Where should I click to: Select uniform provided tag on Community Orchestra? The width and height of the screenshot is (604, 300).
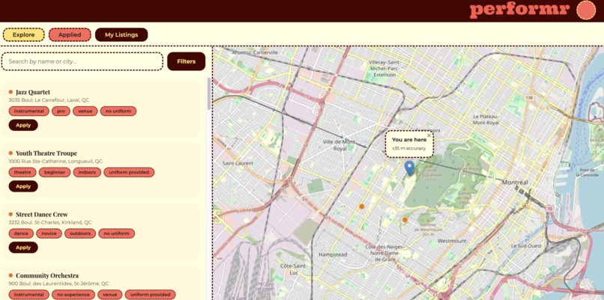pos(150,295)
